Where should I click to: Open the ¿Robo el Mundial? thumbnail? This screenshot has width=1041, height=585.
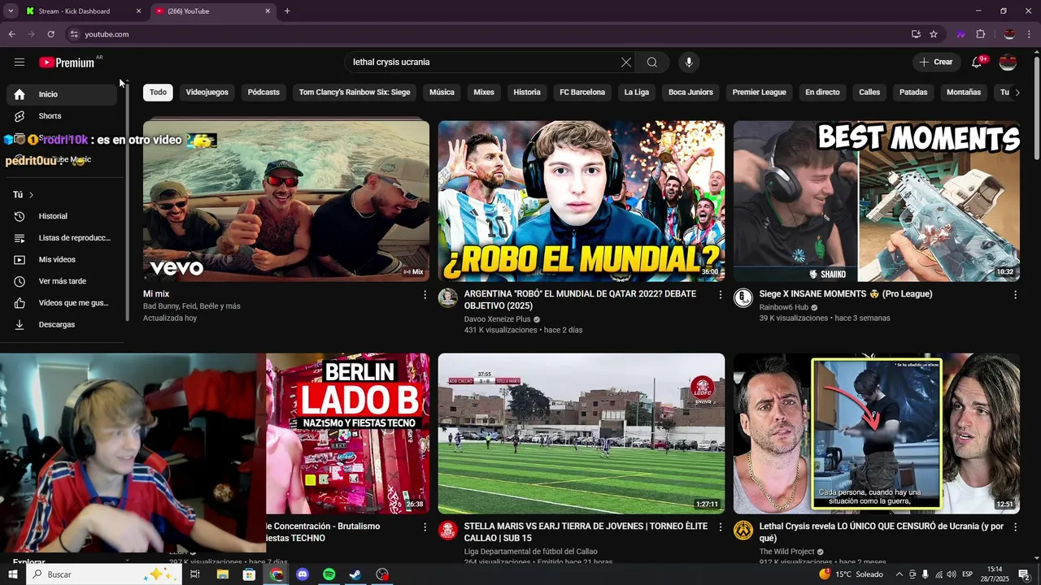tap(581, 201)
